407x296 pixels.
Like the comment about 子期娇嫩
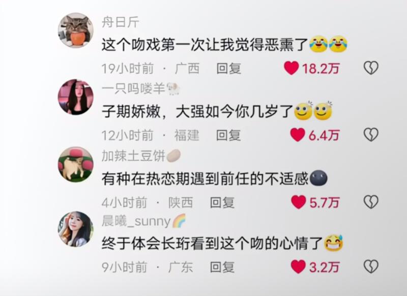point(298,135)
